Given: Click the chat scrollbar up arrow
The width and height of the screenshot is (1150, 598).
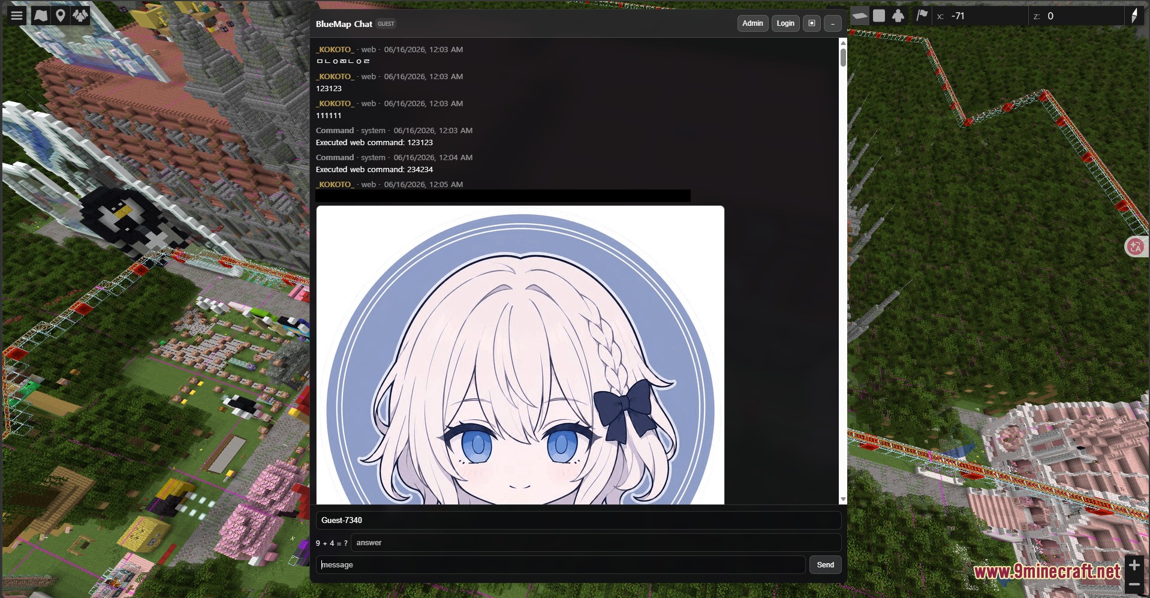Looking at the screenshot, I should coord(843,43).
